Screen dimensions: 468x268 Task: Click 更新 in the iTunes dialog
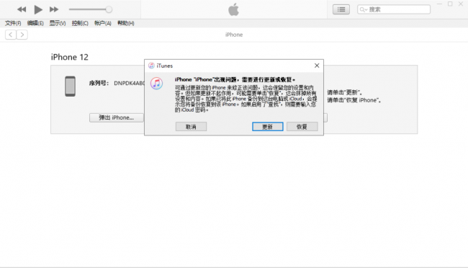[x=268, y=127]
